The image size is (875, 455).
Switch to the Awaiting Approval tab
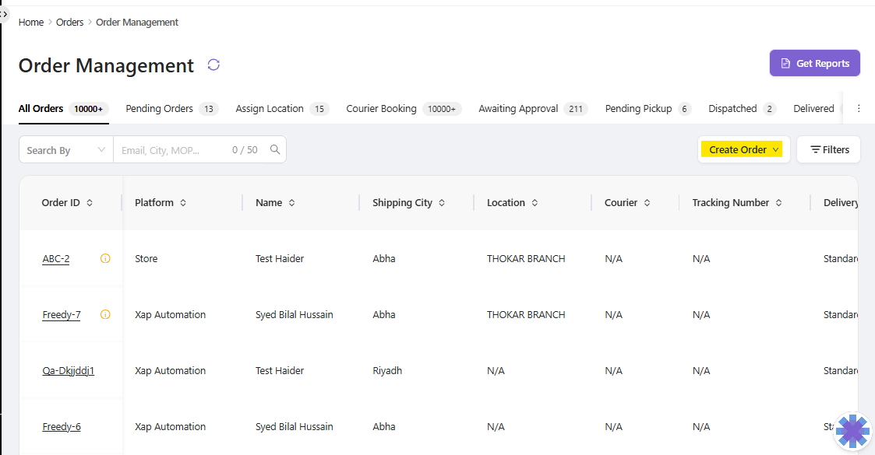point(518,109)
